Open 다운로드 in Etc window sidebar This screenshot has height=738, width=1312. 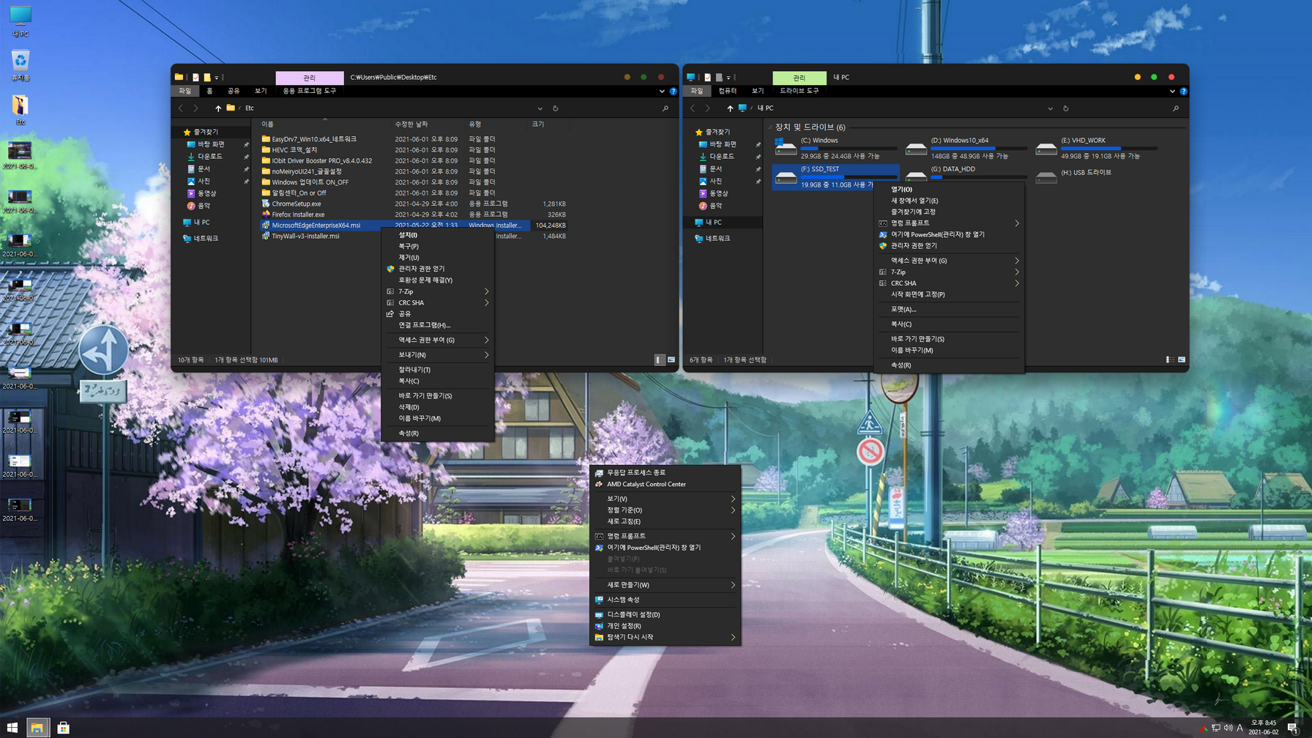click(x=209, y=157)
